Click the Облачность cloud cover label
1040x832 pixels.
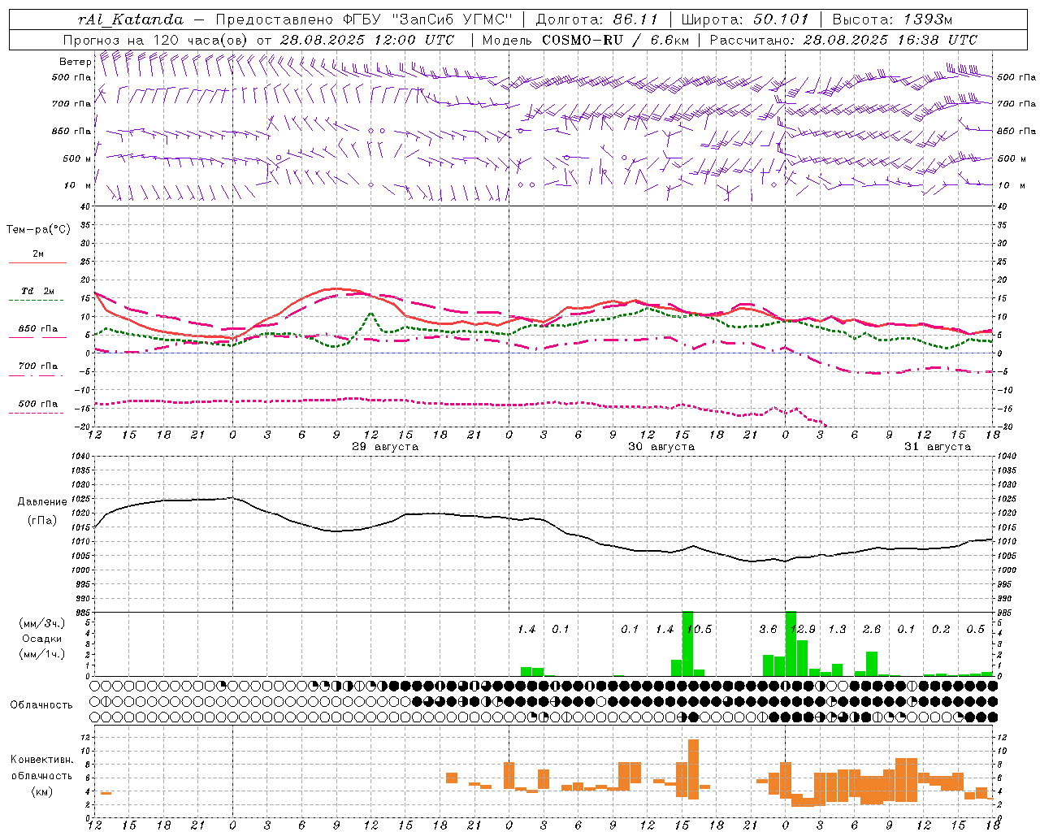tap(41, 705)
